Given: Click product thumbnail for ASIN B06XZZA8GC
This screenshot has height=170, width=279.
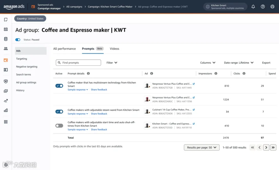Looking at the screenshot, I should click(x=147, y=99).
